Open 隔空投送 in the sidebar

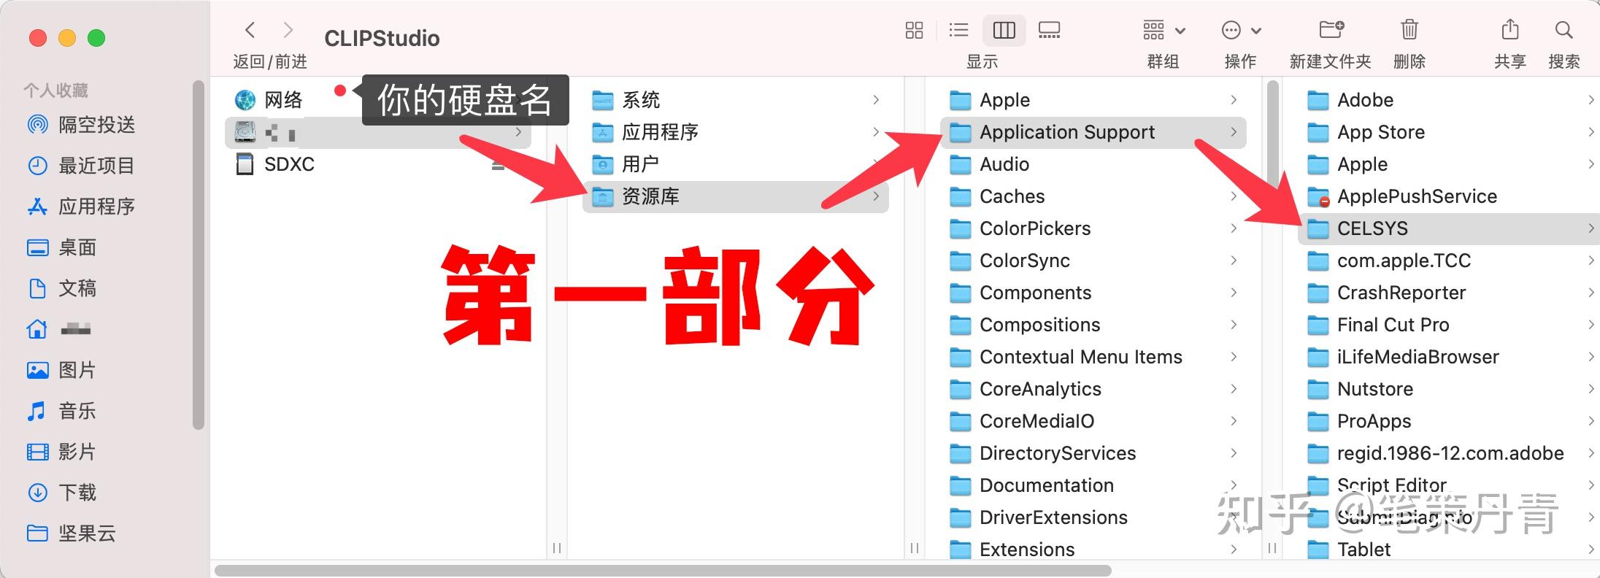(x=81, y=125)
